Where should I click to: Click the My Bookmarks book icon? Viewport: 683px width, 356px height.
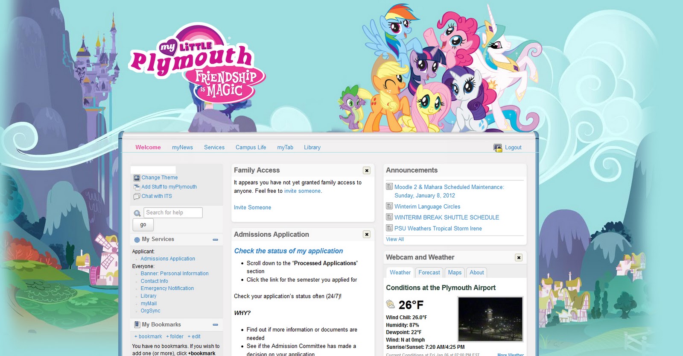coord(137,325)
